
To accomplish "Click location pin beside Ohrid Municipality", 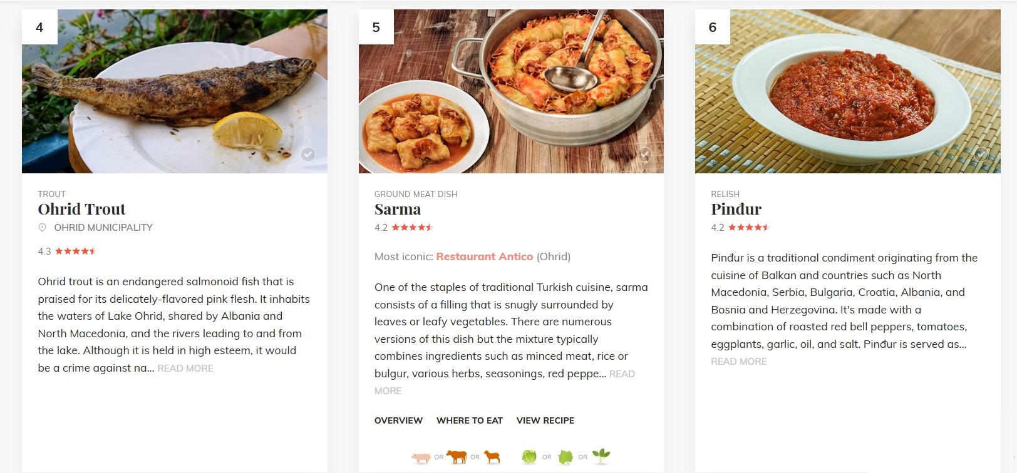I will coord(43,228).
